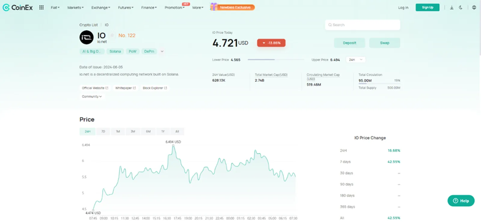Click the No. 122 rank text
Image resolution: width=481 pixels, height=222 pixels.
[127, 35]
